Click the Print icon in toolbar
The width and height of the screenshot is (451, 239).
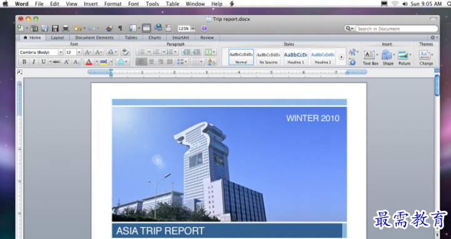[x=66, y=29]
